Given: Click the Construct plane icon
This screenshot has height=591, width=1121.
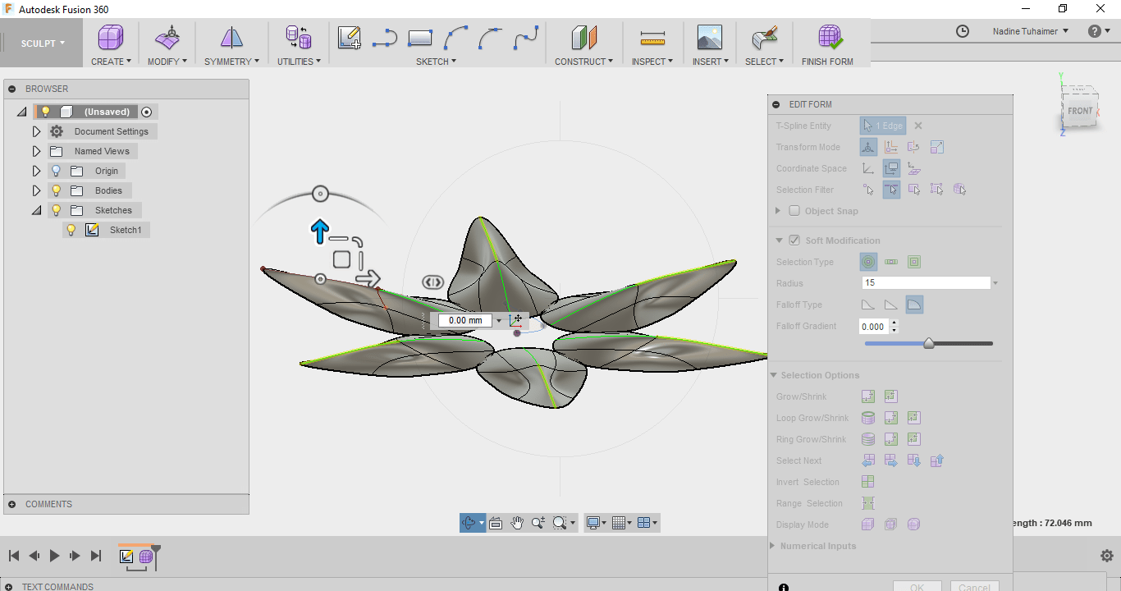Looking at the screenshot, I should click(x=583, y=38).
